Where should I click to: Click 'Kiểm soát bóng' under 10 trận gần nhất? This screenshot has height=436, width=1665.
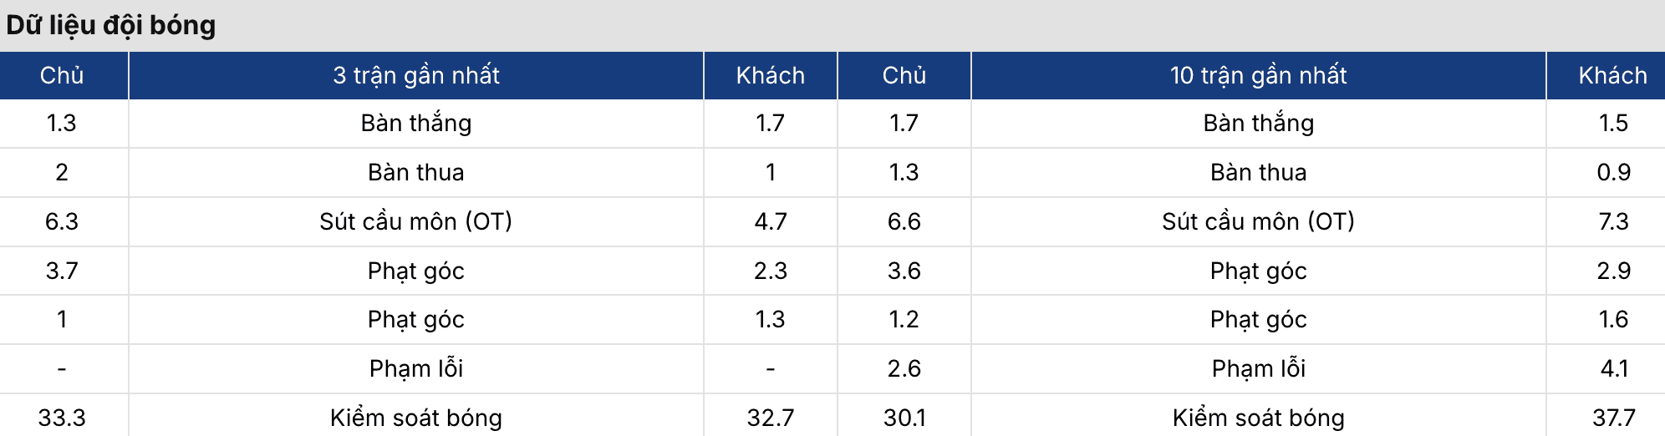pyautogui.click(x=1258, y=417)
